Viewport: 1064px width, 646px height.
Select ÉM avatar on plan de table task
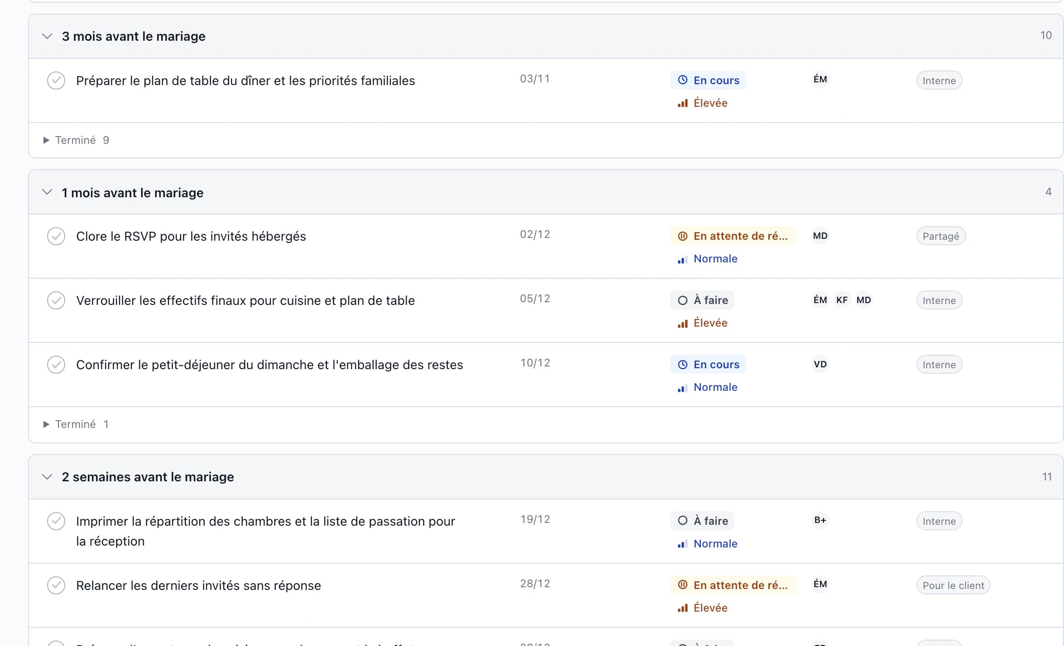820,80
